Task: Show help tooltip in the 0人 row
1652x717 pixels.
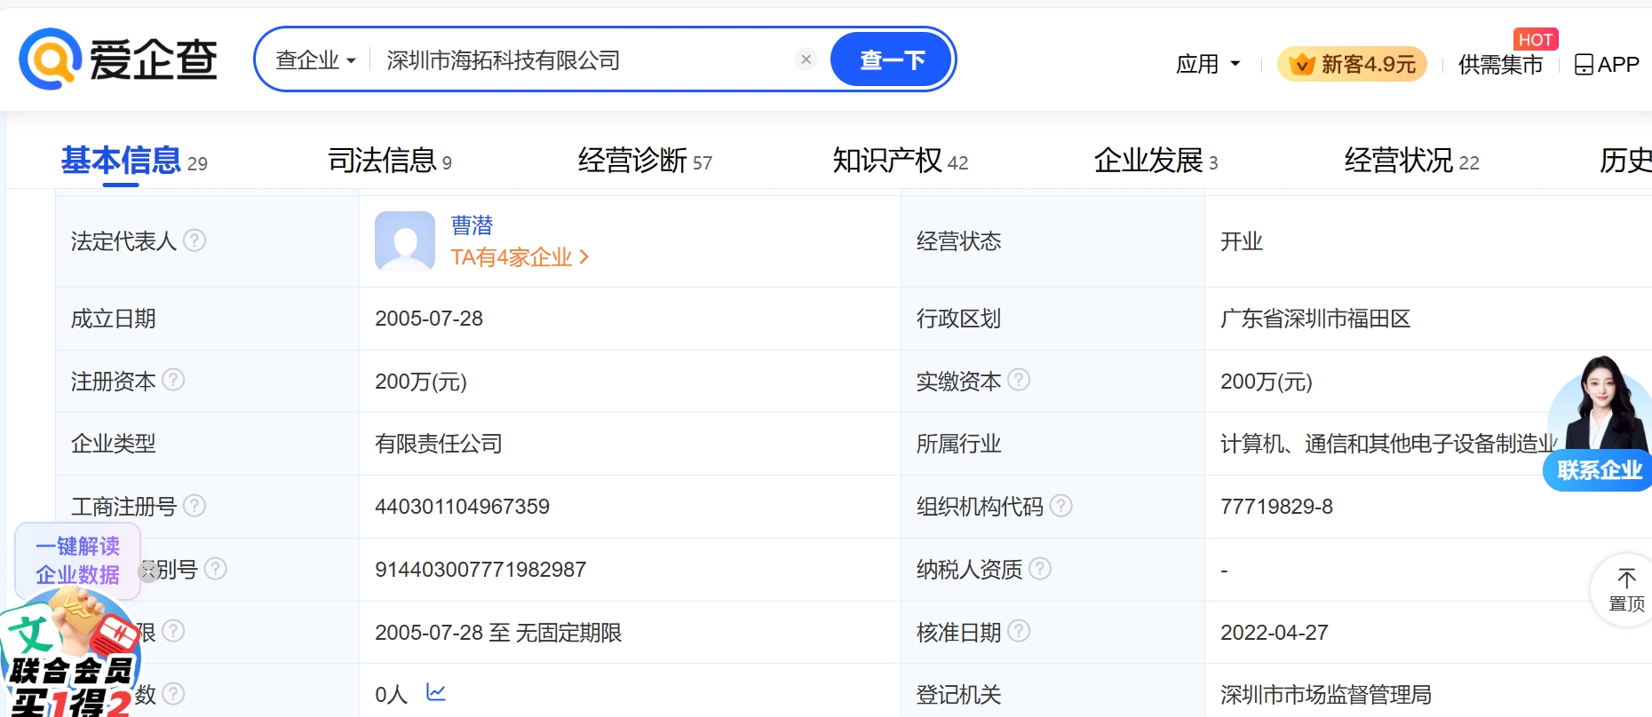Action: tap(173, 694)
